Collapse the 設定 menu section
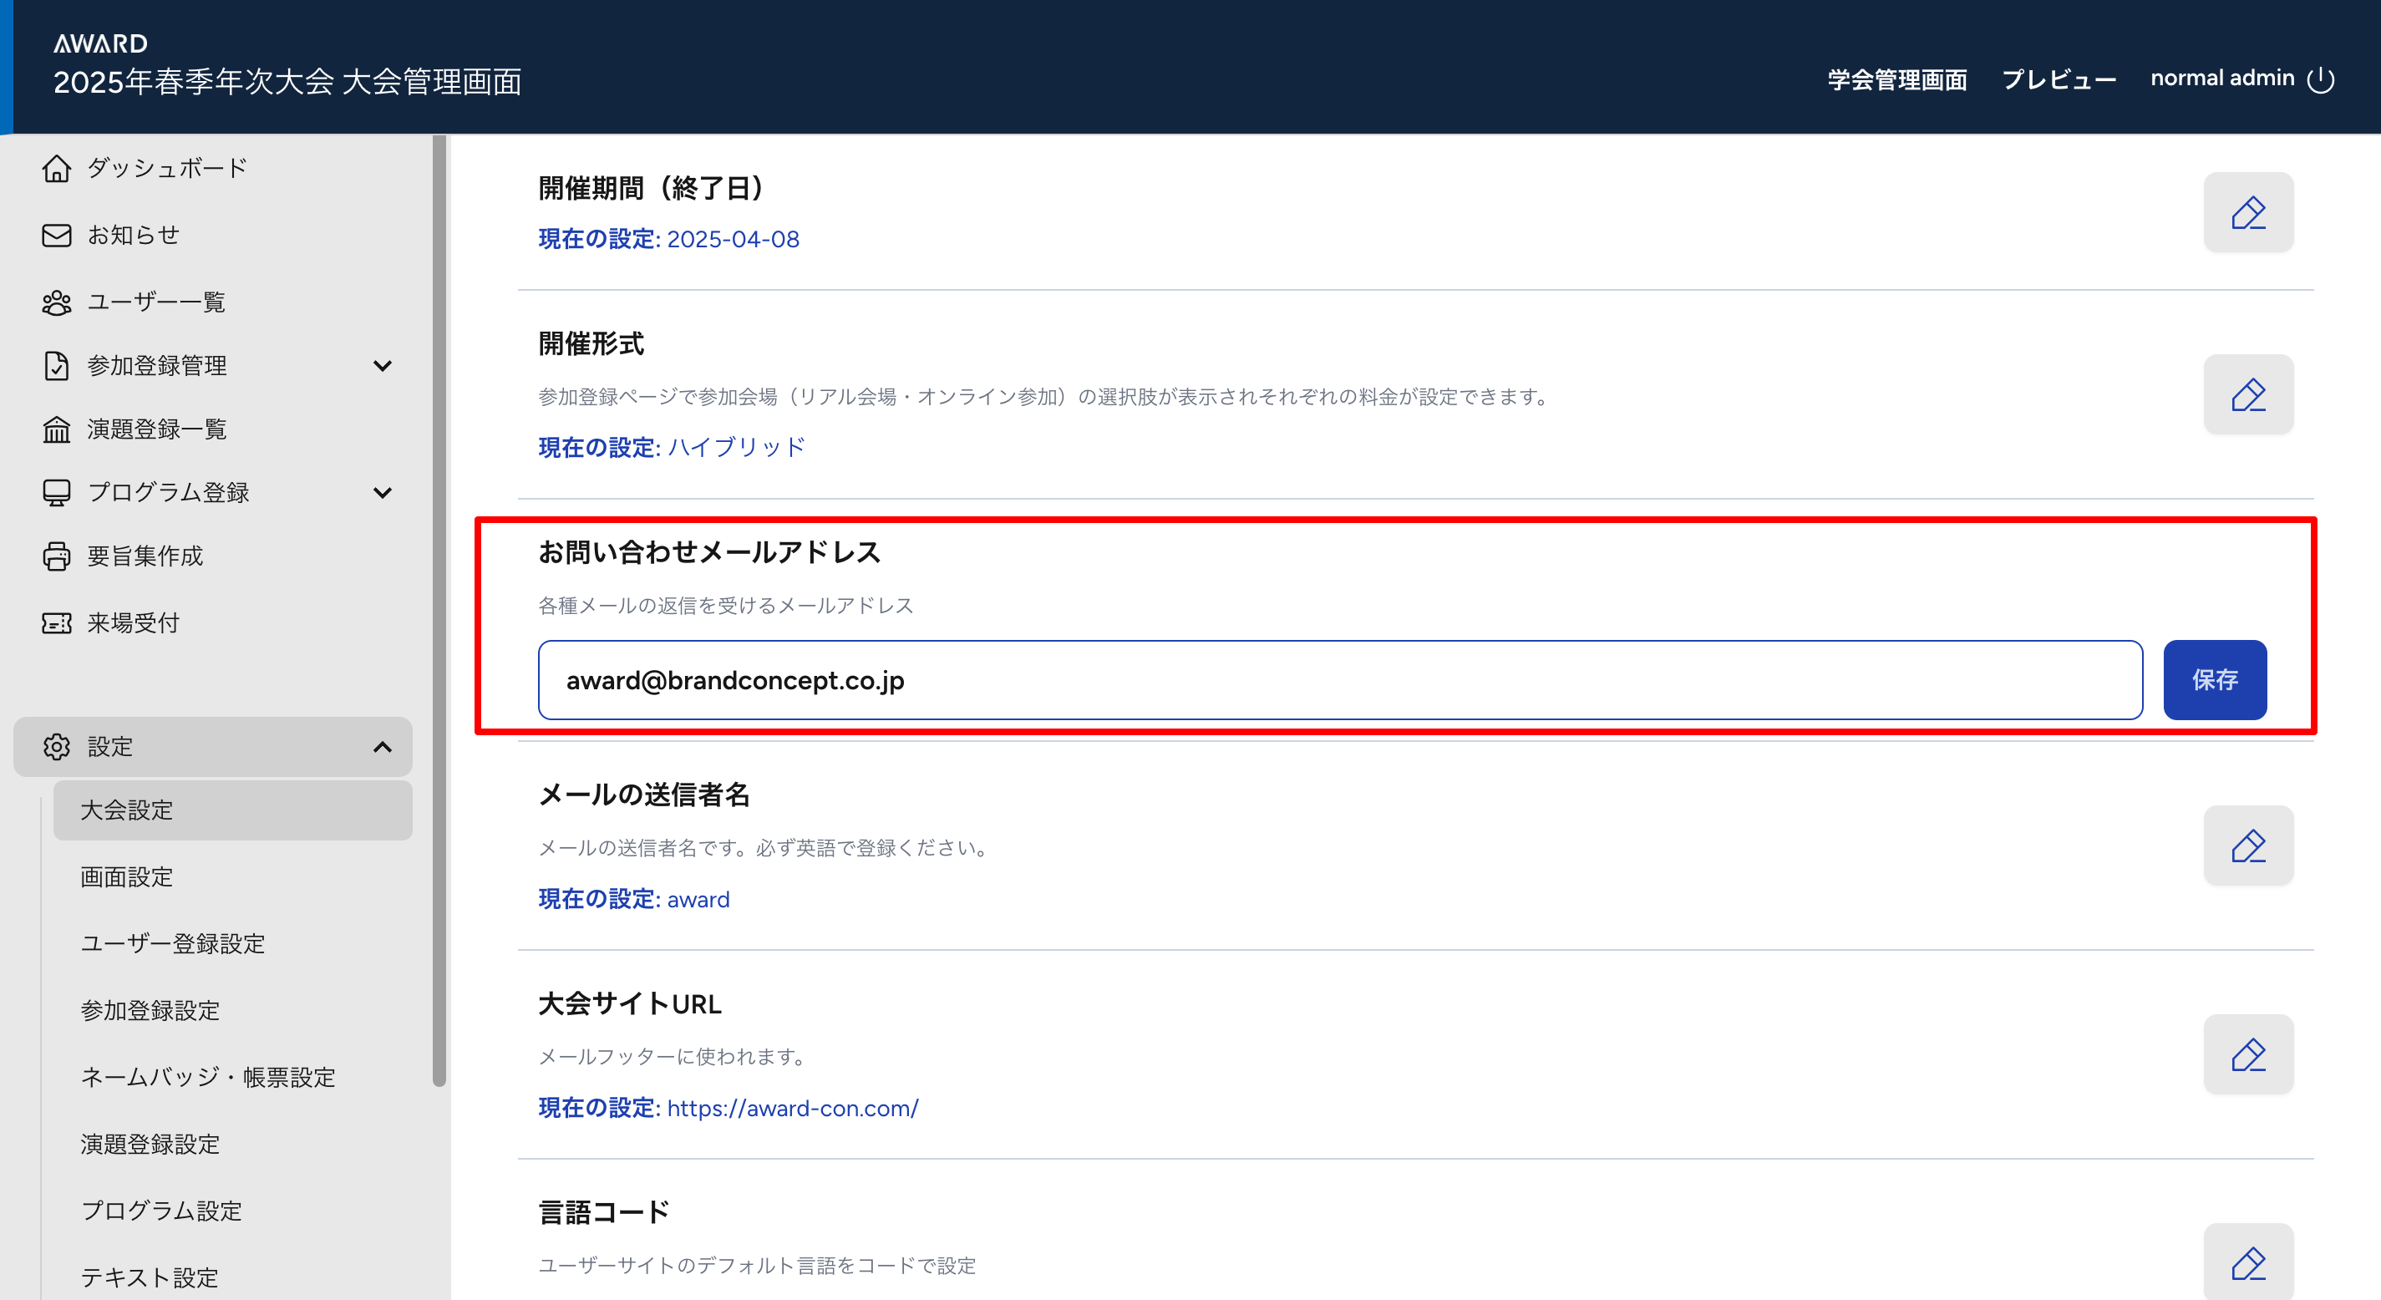 click(x=382, y=747)
